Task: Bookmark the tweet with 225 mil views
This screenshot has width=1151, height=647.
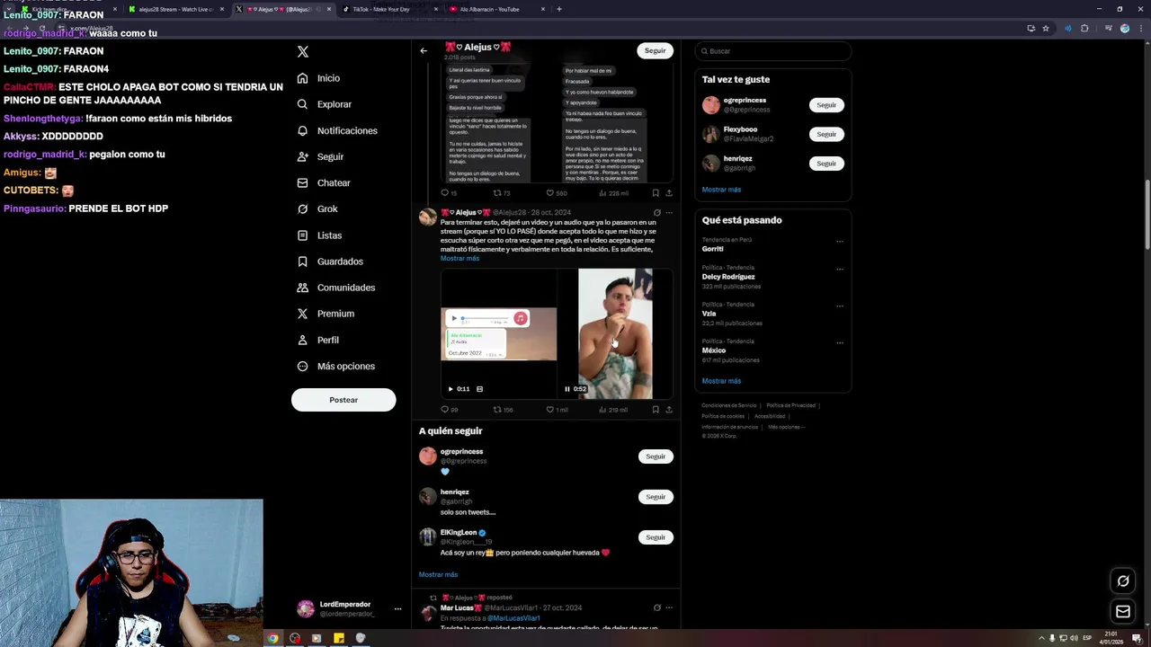Action: [656, 193]
